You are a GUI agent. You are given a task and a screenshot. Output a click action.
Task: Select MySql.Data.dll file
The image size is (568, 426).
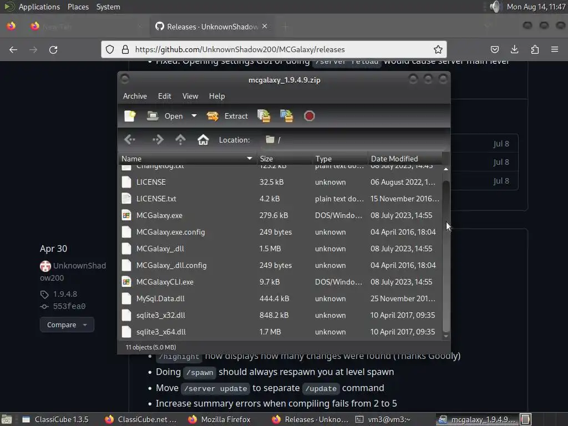(280, 298)
